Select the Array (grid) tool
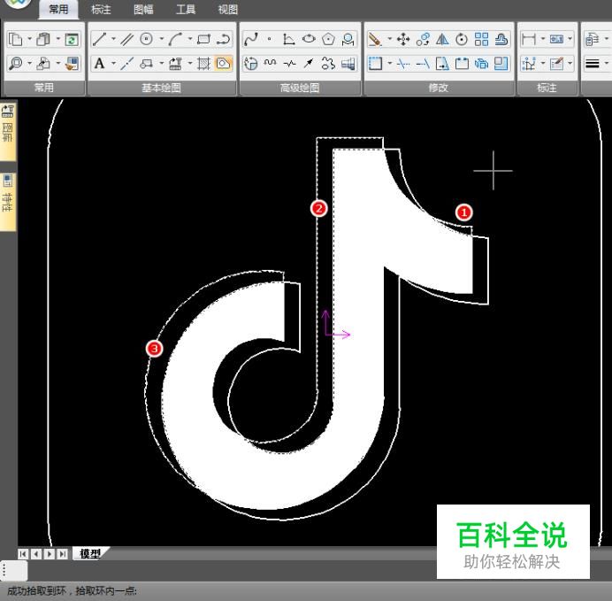 [481, 40]
